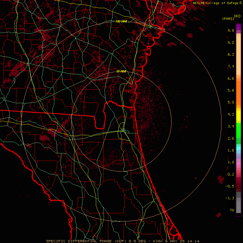Click the 1.8 value on the scale
This screenshot has height=243, width=243.
pos(231,150)
